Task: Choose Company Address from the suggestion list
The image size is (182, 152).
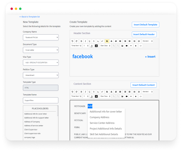Action: (99, 117)
